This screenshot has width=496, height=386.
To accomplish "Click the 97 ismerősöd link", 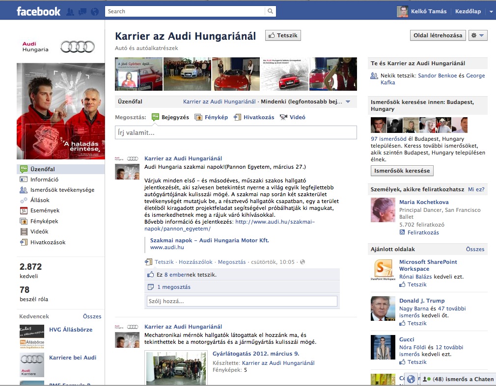I will coord(388,139).
